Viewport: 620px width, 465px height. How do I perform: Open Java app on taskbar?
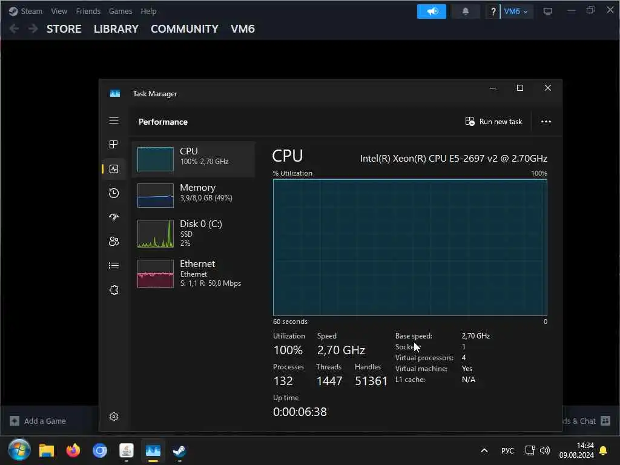click(x=126, y=450)
